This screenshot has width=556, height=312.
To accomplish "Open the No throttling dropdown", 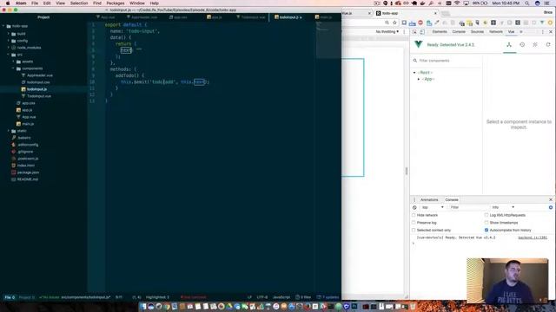I will 387,32.
